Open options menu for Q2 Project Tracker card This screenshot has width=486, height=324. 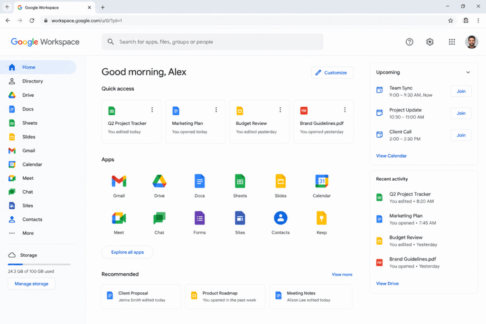click(x=152, y=110)
